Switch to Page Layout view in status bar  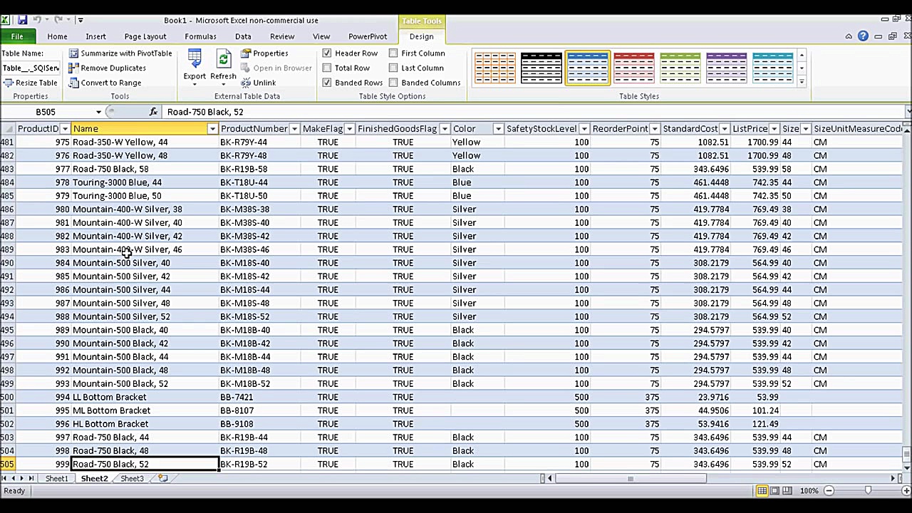[775, 491]
